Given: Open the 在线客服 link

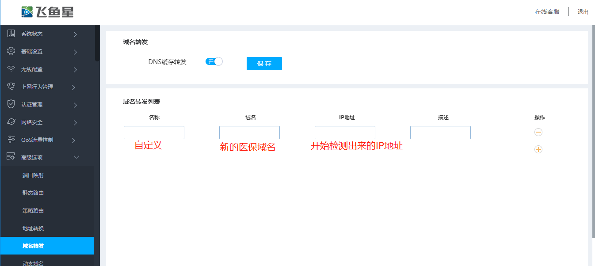Looking at the screenshot, I should (547, 12).
